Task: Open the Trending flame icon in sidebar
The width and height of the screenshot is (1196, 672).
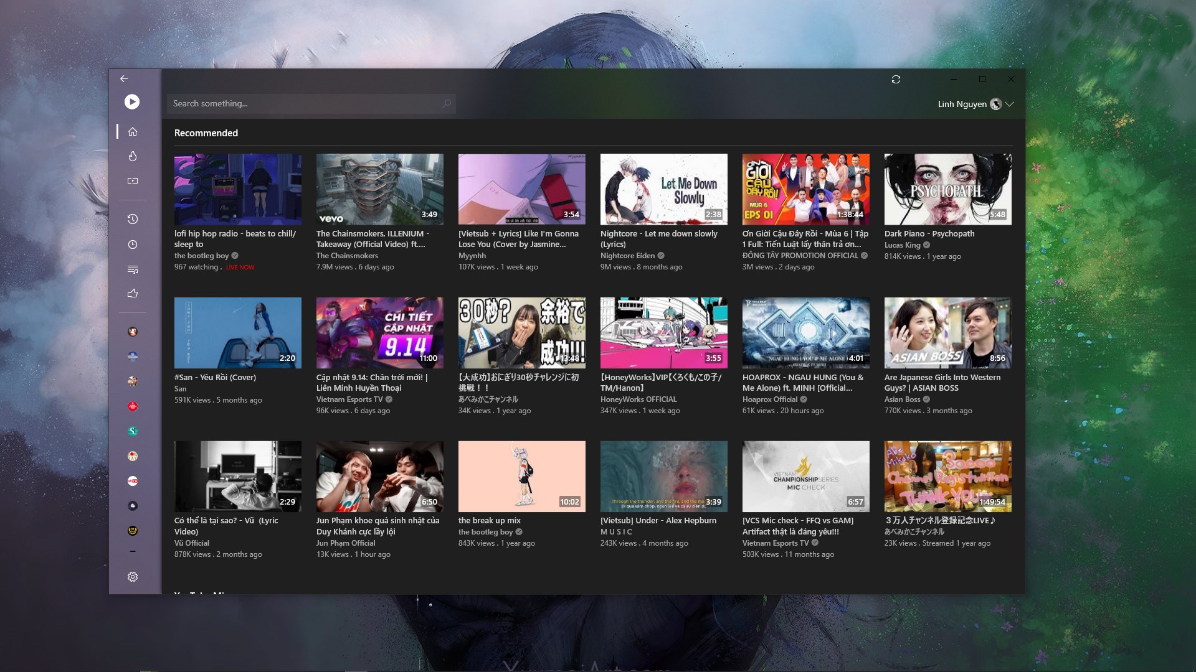Action: click(x=133, y=156)
